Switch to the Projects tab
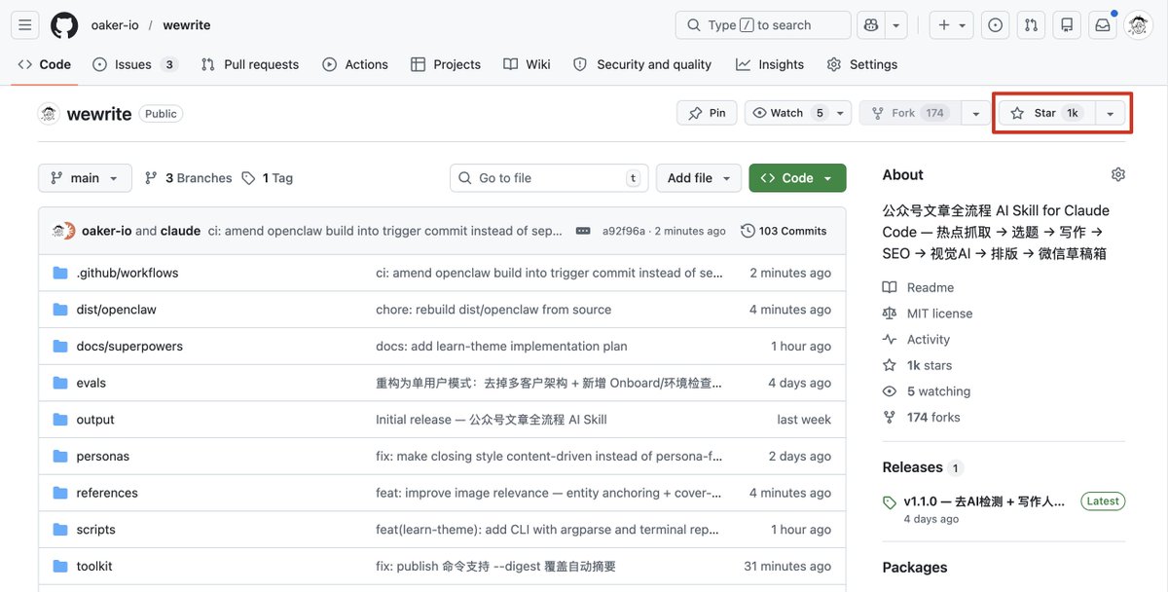1168x592 pixels. click(x=446, y=64)
